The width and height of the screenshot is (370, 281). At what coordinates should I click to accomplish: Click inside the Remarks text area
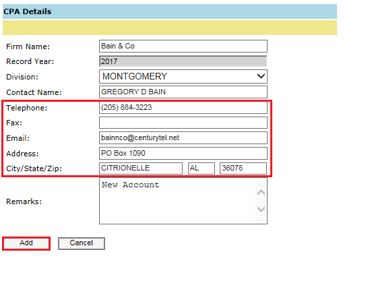pos(177,201)
